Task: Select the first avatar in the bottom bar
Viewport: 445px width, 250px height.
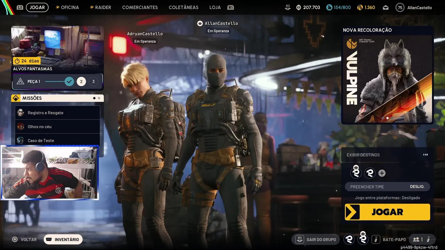Action: pos(349,239)
